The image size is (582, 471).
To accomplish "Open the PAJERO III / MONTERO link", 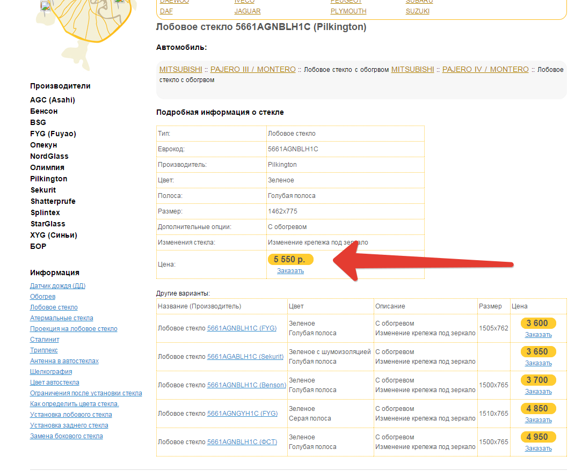I will (253, 69).
